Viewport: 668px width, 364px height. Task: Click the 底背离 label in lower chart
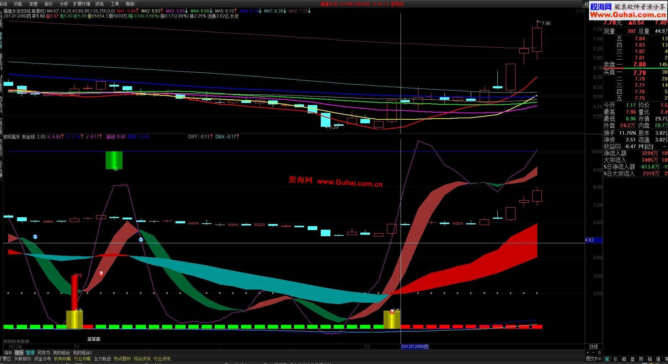(x=94, y=339)
